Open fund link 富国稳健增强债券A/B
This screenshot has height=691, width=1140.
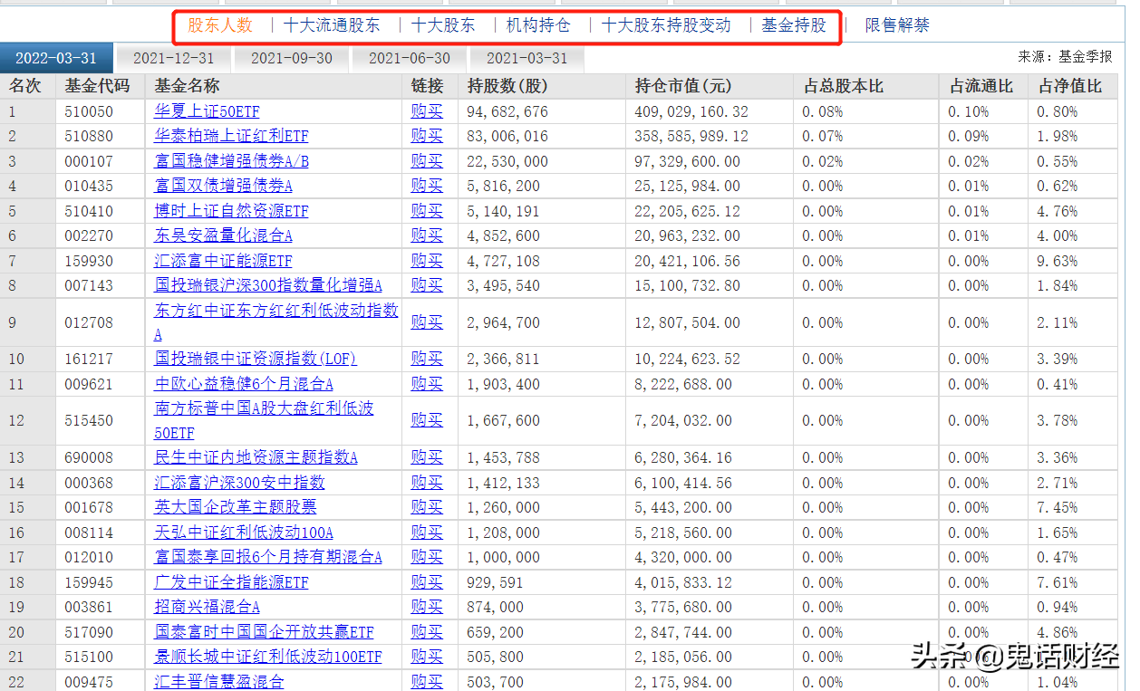231,161
